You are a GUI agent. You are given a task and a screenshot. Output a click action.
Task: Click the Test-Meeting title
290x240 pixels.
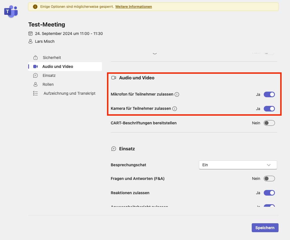point(47,24)
